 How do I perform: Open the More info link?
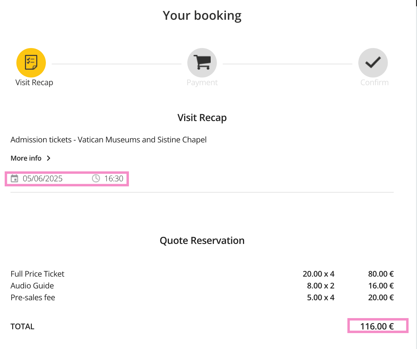coord(26,158)
